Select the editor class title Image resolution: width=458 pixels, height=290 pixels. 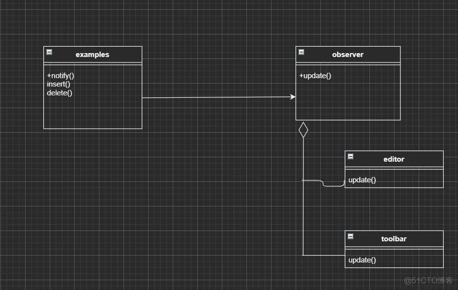click(x=394, y=159)
